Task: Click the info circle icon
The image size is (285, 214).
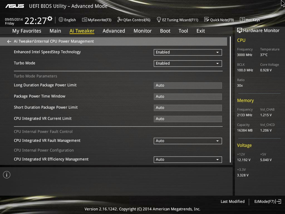Action: (x=7, y=175)
